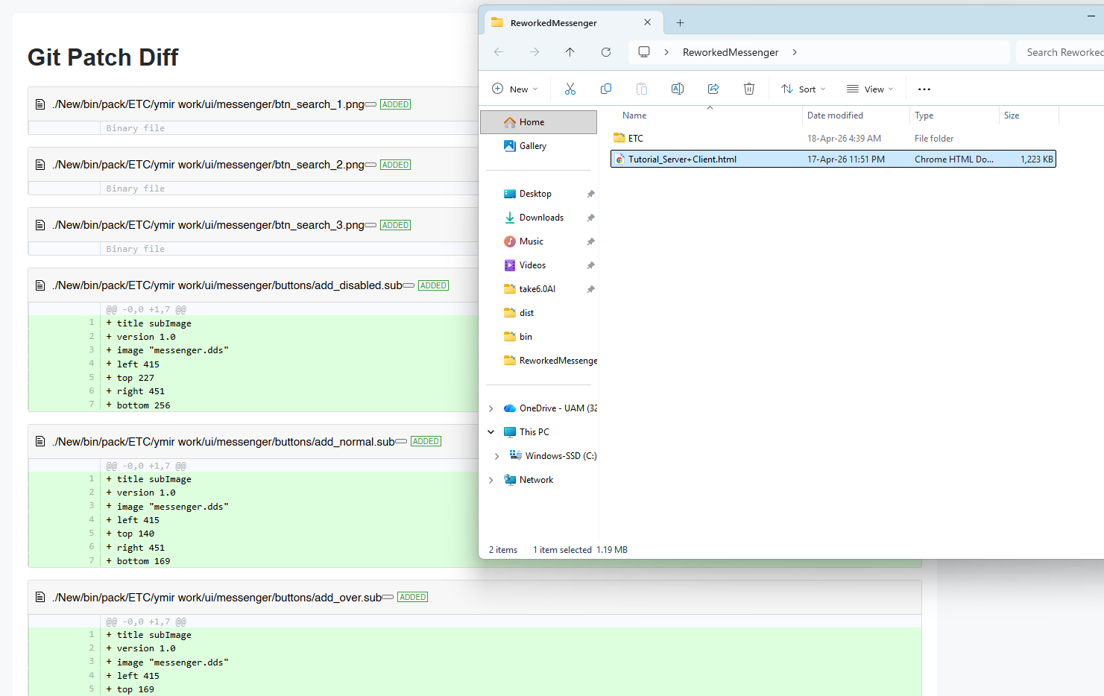
Task: Open the Sort dropdown menu
Action: click(x=804, y=89)
